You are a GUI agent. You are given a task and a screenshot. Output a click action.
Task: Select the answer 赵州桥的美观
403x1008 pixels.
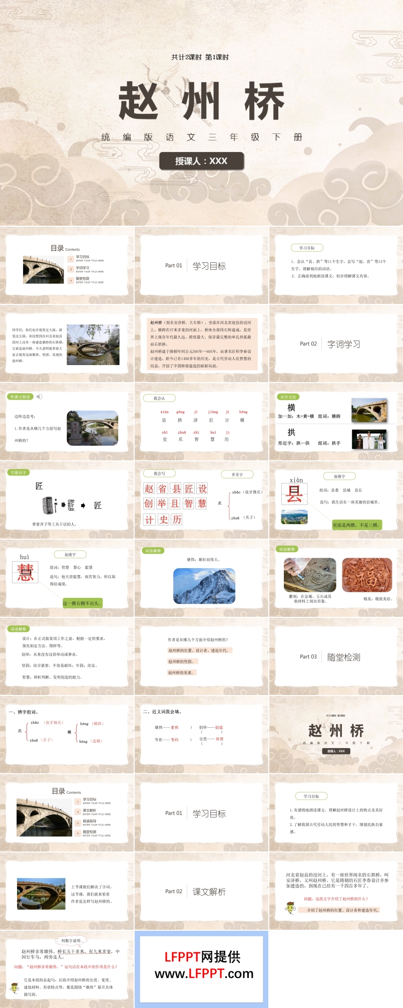(x=182, y=673)
